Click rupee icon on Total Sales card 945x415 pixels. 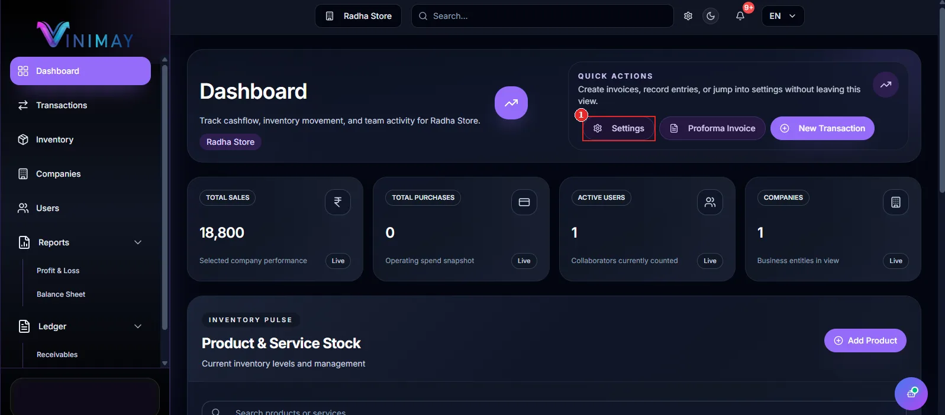338,202
